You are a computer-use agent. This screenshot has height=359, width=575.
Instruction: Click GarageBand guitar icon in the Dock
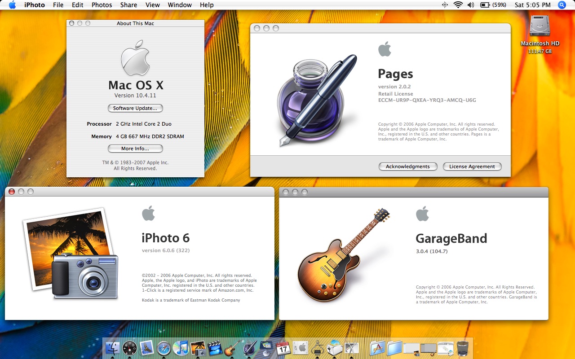232,348
